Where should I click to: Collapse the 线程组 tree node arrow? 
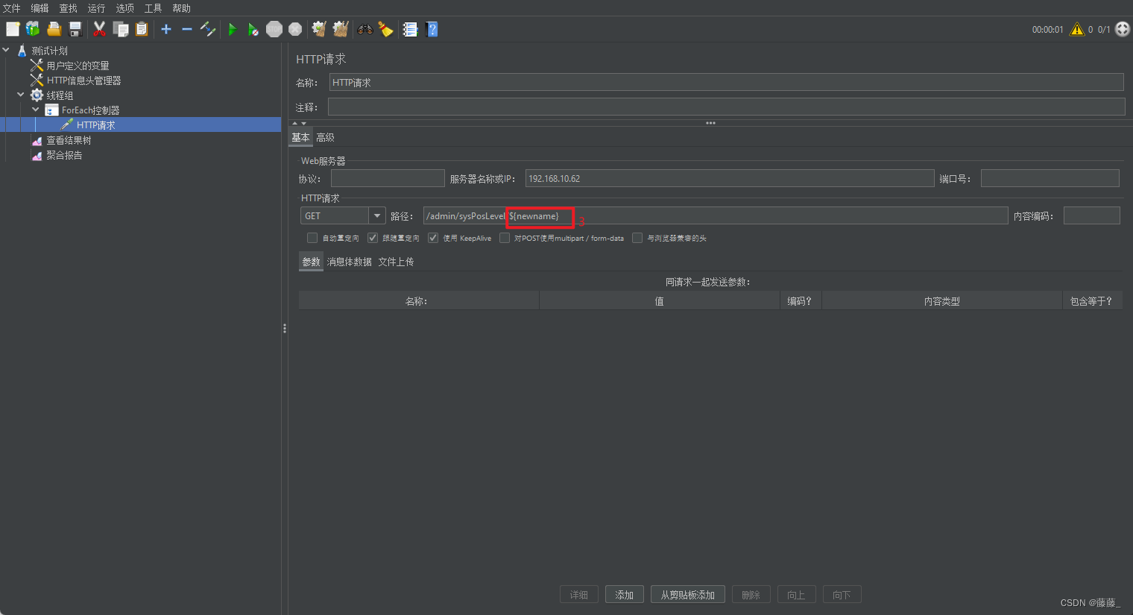tap(21, 95)
